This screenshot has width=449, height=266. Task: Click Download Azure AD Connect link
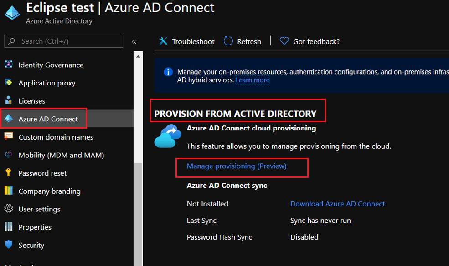337,204
